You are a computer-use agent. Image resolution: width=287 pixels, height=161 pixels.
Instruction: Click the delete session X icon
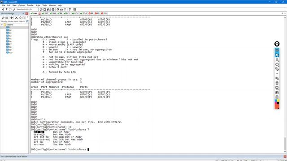[x=16, y=18]
